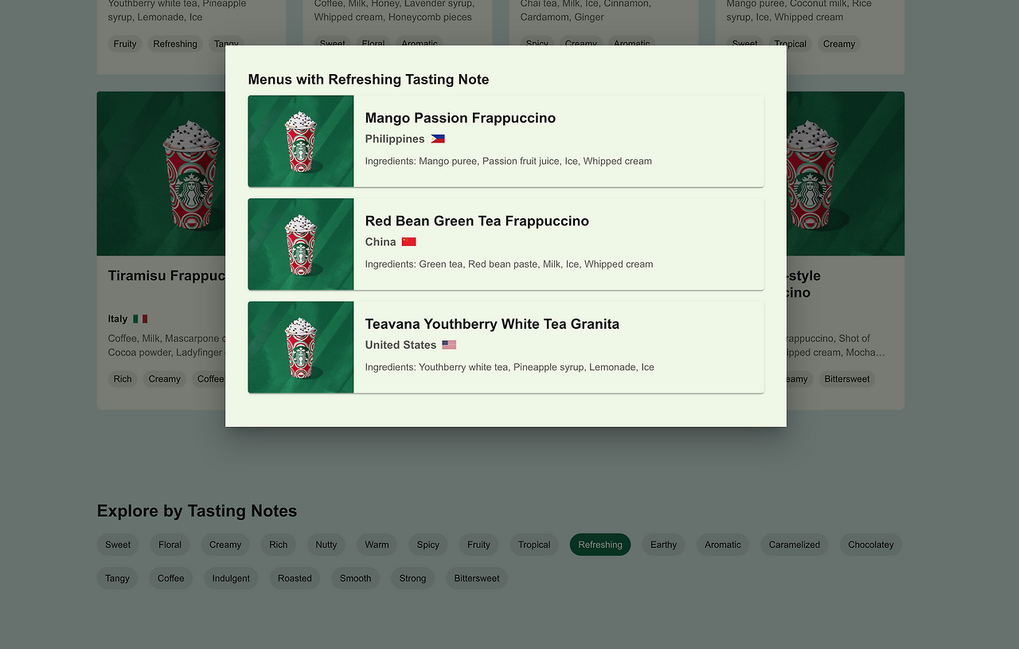Click the Rich tag on the Tiramisu card
1019x649 pixels.
coord(123,379)
